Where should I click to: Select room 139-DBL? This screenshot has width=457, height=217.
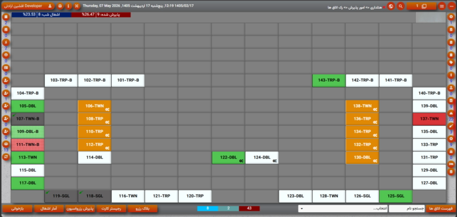429,106
